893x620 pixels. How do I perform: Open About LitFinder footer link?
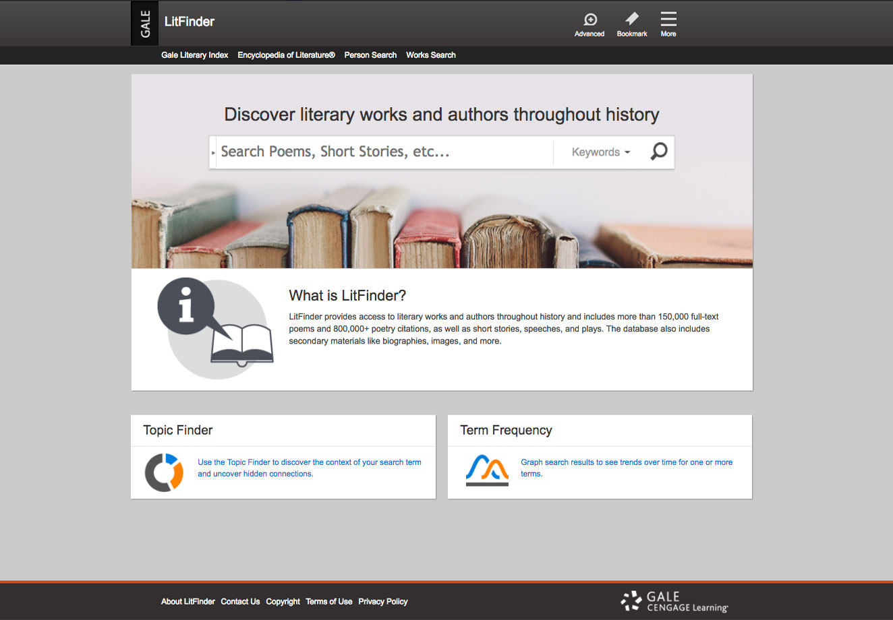point(188,602)
